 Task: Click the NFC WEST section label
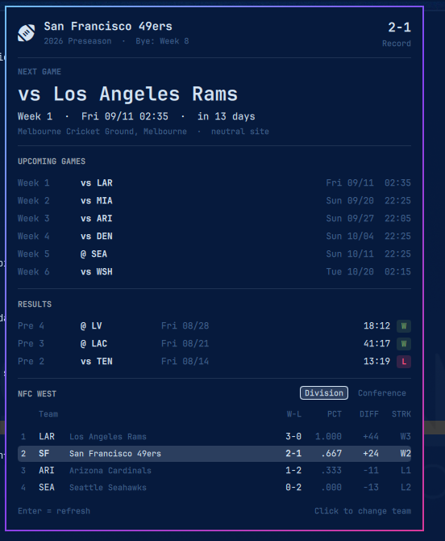(37, 394)
